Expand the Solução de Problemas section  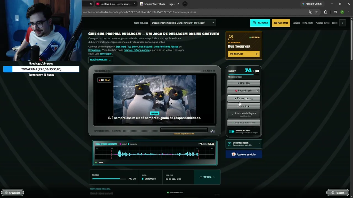pyautogui.click(x=101, y=60)
